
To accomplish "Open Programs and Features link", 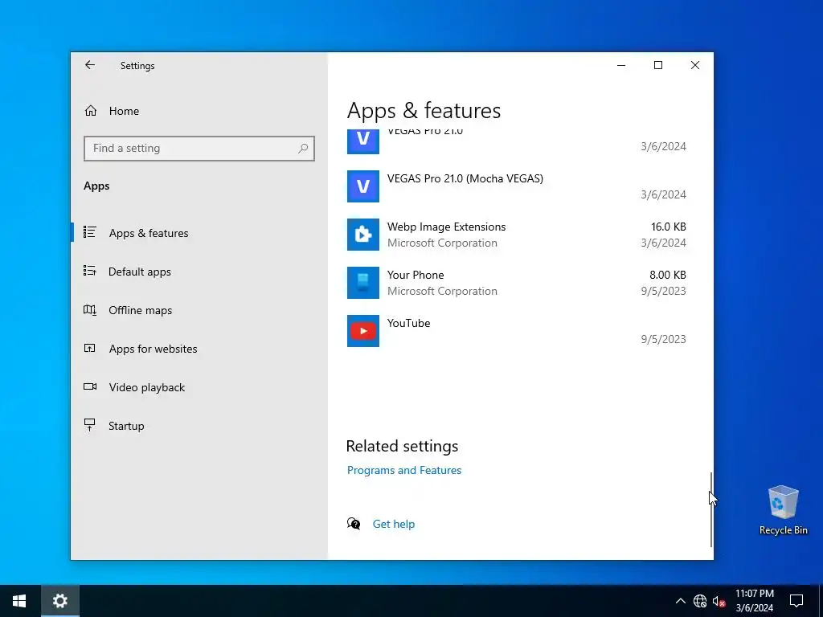I will [404, 470].
